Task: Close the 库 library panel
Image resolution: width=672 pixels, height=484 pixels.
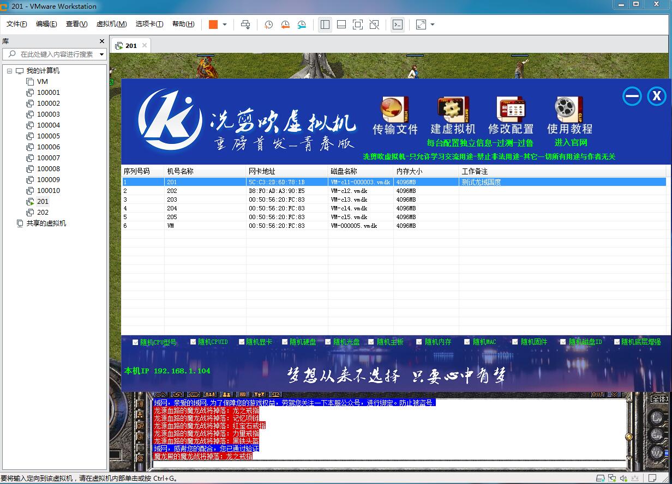Action: click(102, 41)
